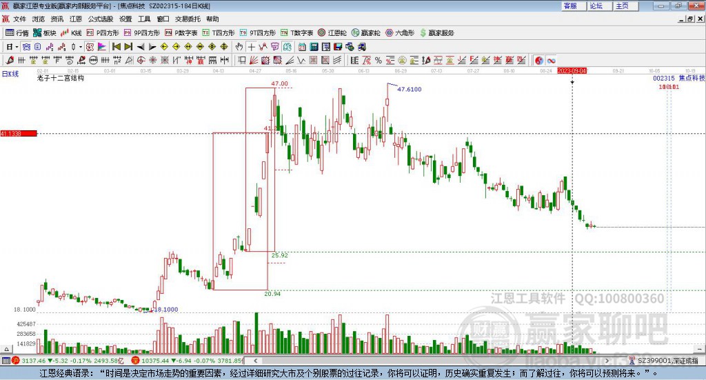Open the 交易委托 menu
The height and width of the screenshot is (380, 706).
point(188,19)
